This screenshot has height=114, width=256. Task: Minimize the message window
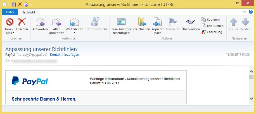point(230,4)
